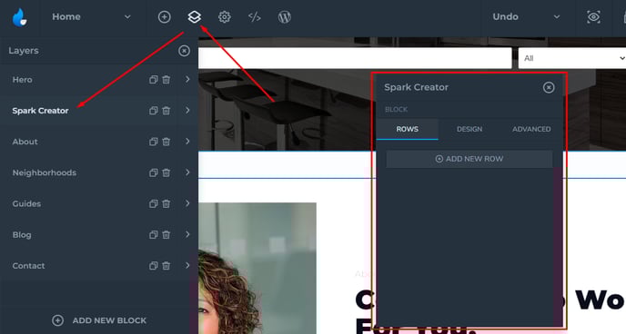Close the Spark Creator panel
This screenshot has height=334, width=626.
549,87
